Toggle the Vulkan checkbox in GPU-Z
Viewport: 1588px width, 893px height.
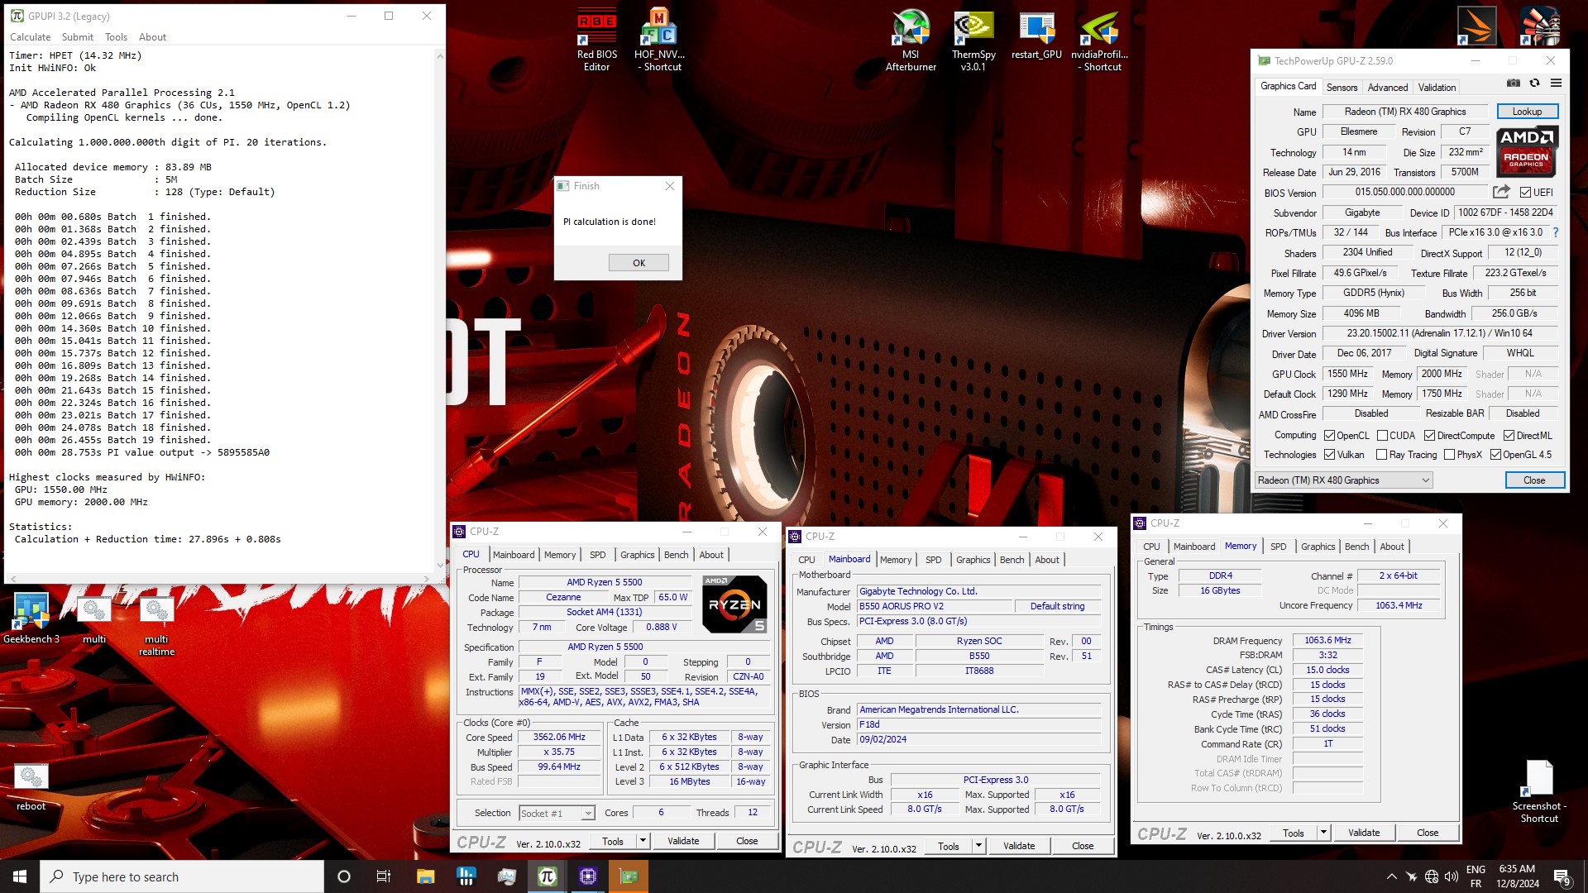pos(1329,455)
